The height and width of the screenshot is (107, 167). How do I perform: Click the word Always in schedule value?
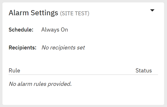click(x=50, y=30)
